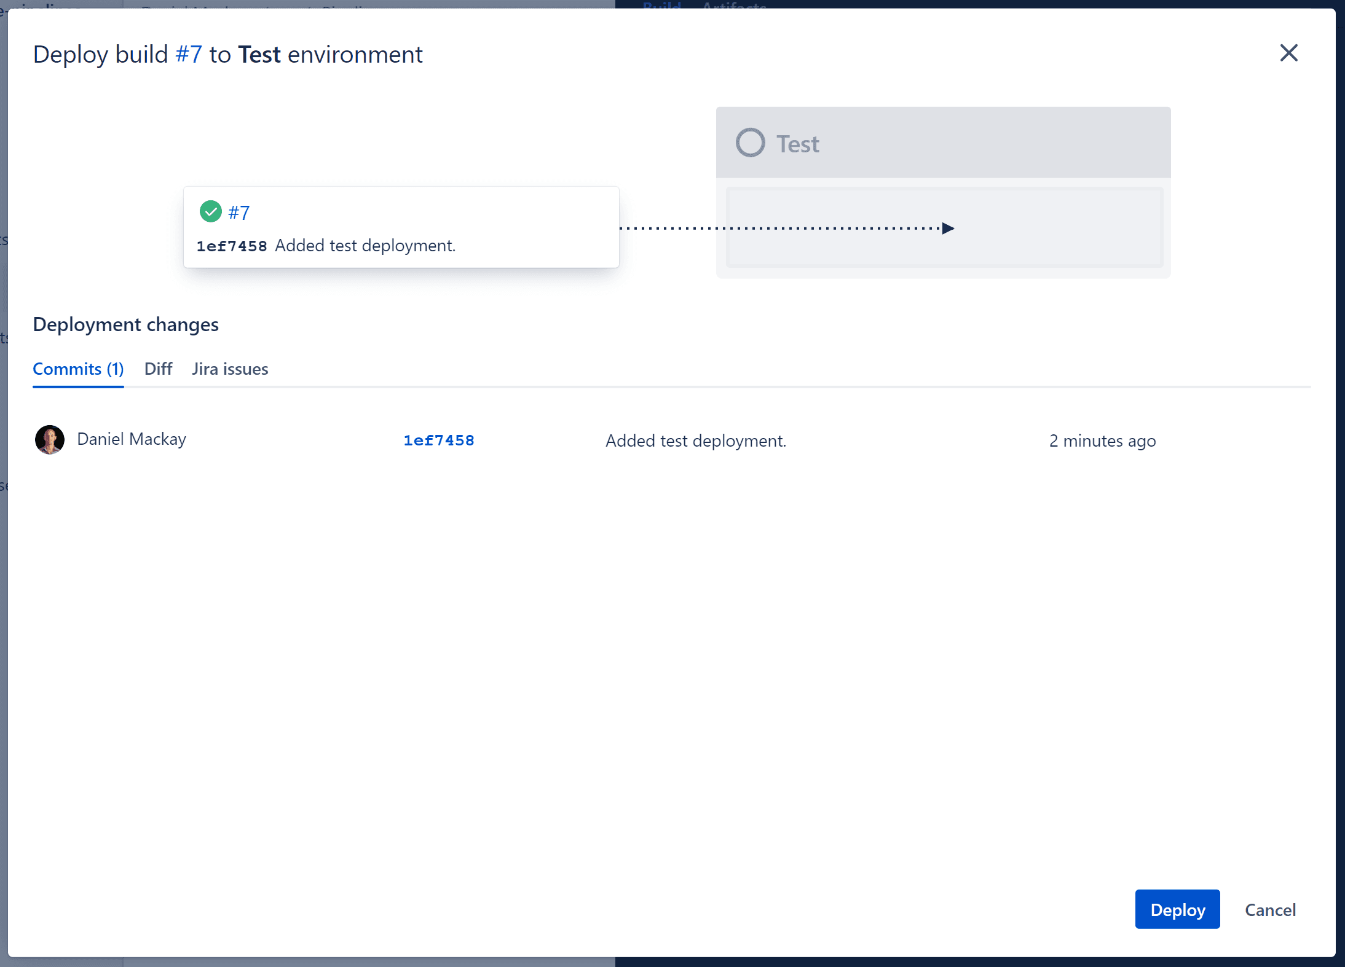
Task: Click the Daniel Mackay author name
Action: [x=132, y=439]
